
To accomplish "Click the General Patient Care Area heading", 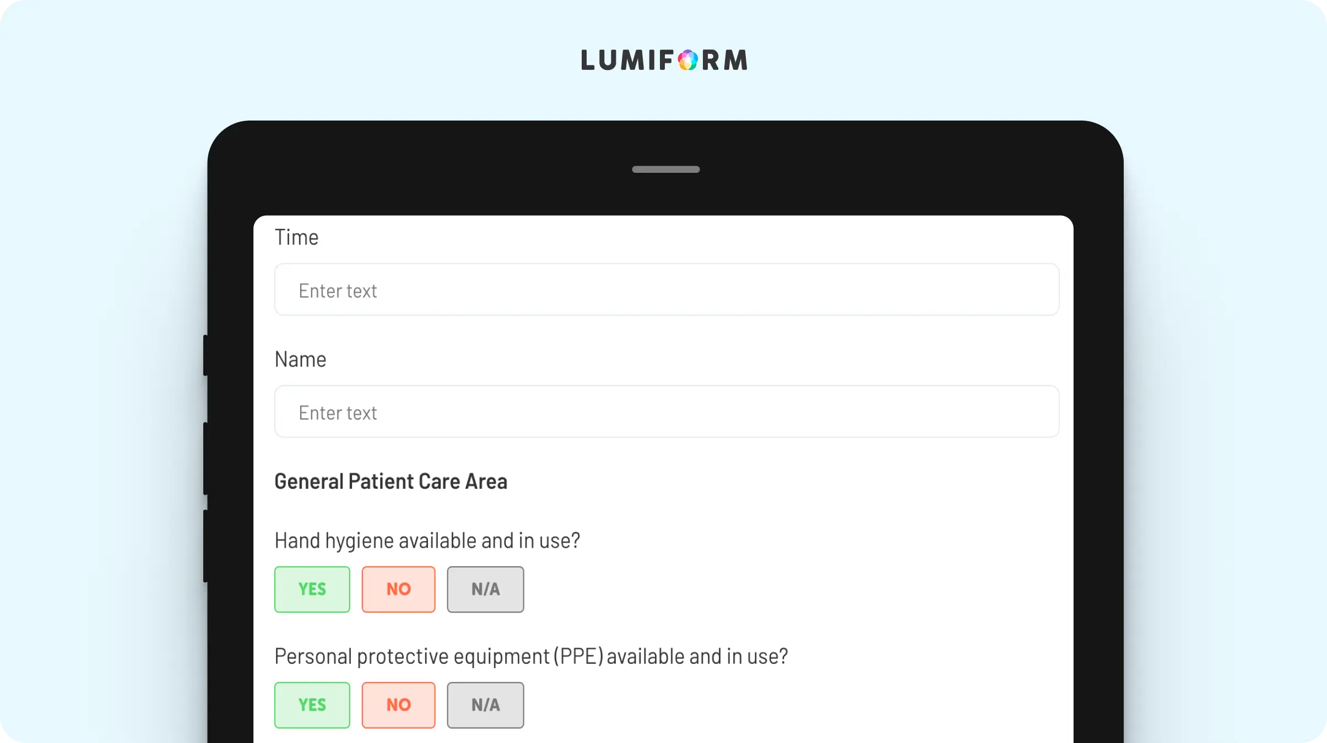I will point(391,482).
